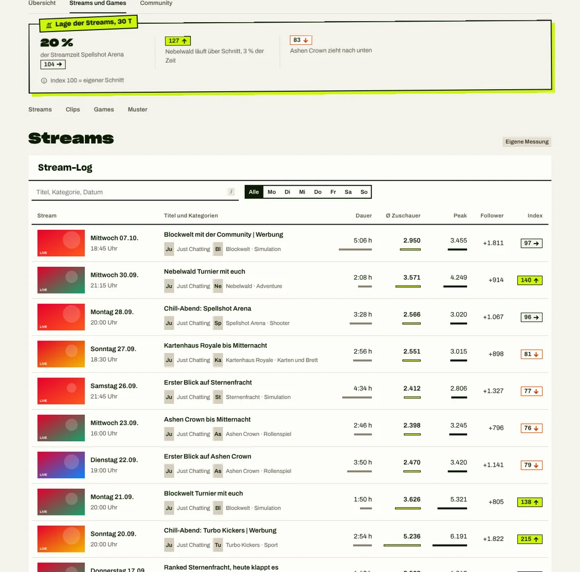Click the 127 up-arrow index badge
Screen dimensions: 580x572
tap(178, 41)
